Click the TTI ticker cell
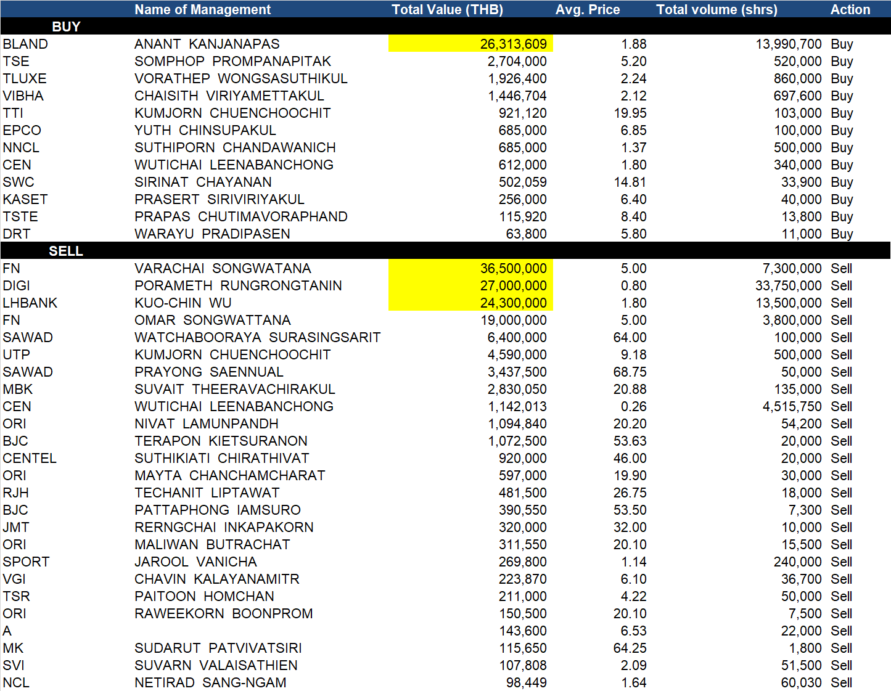Screen dimensions: 891x691 (13, 113)
